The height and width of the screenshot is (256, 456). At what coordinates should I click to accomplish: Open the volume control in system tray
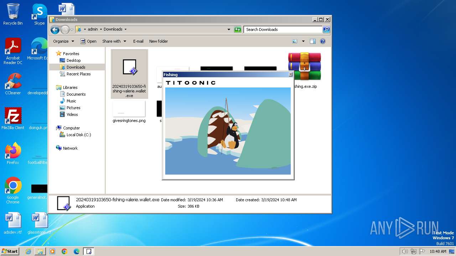[405, 251]
